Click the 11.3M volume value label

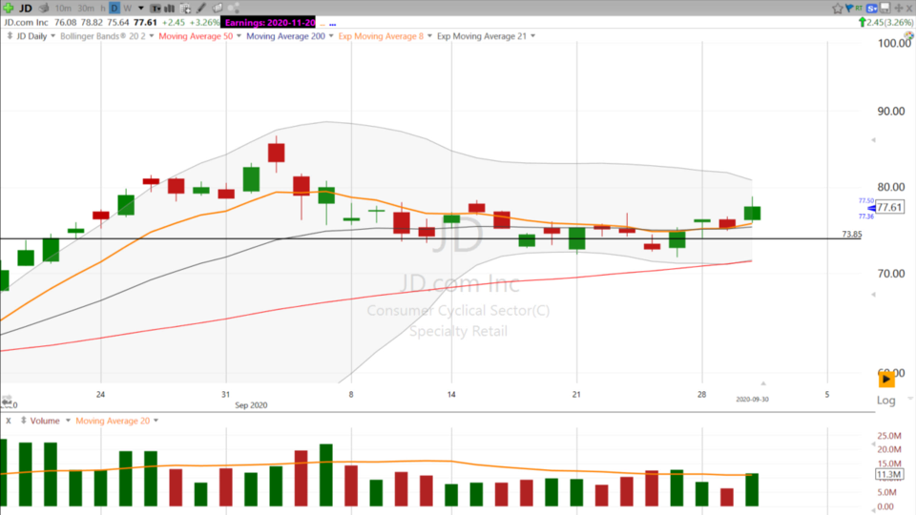pyautogui.click(x=889, y=475)
